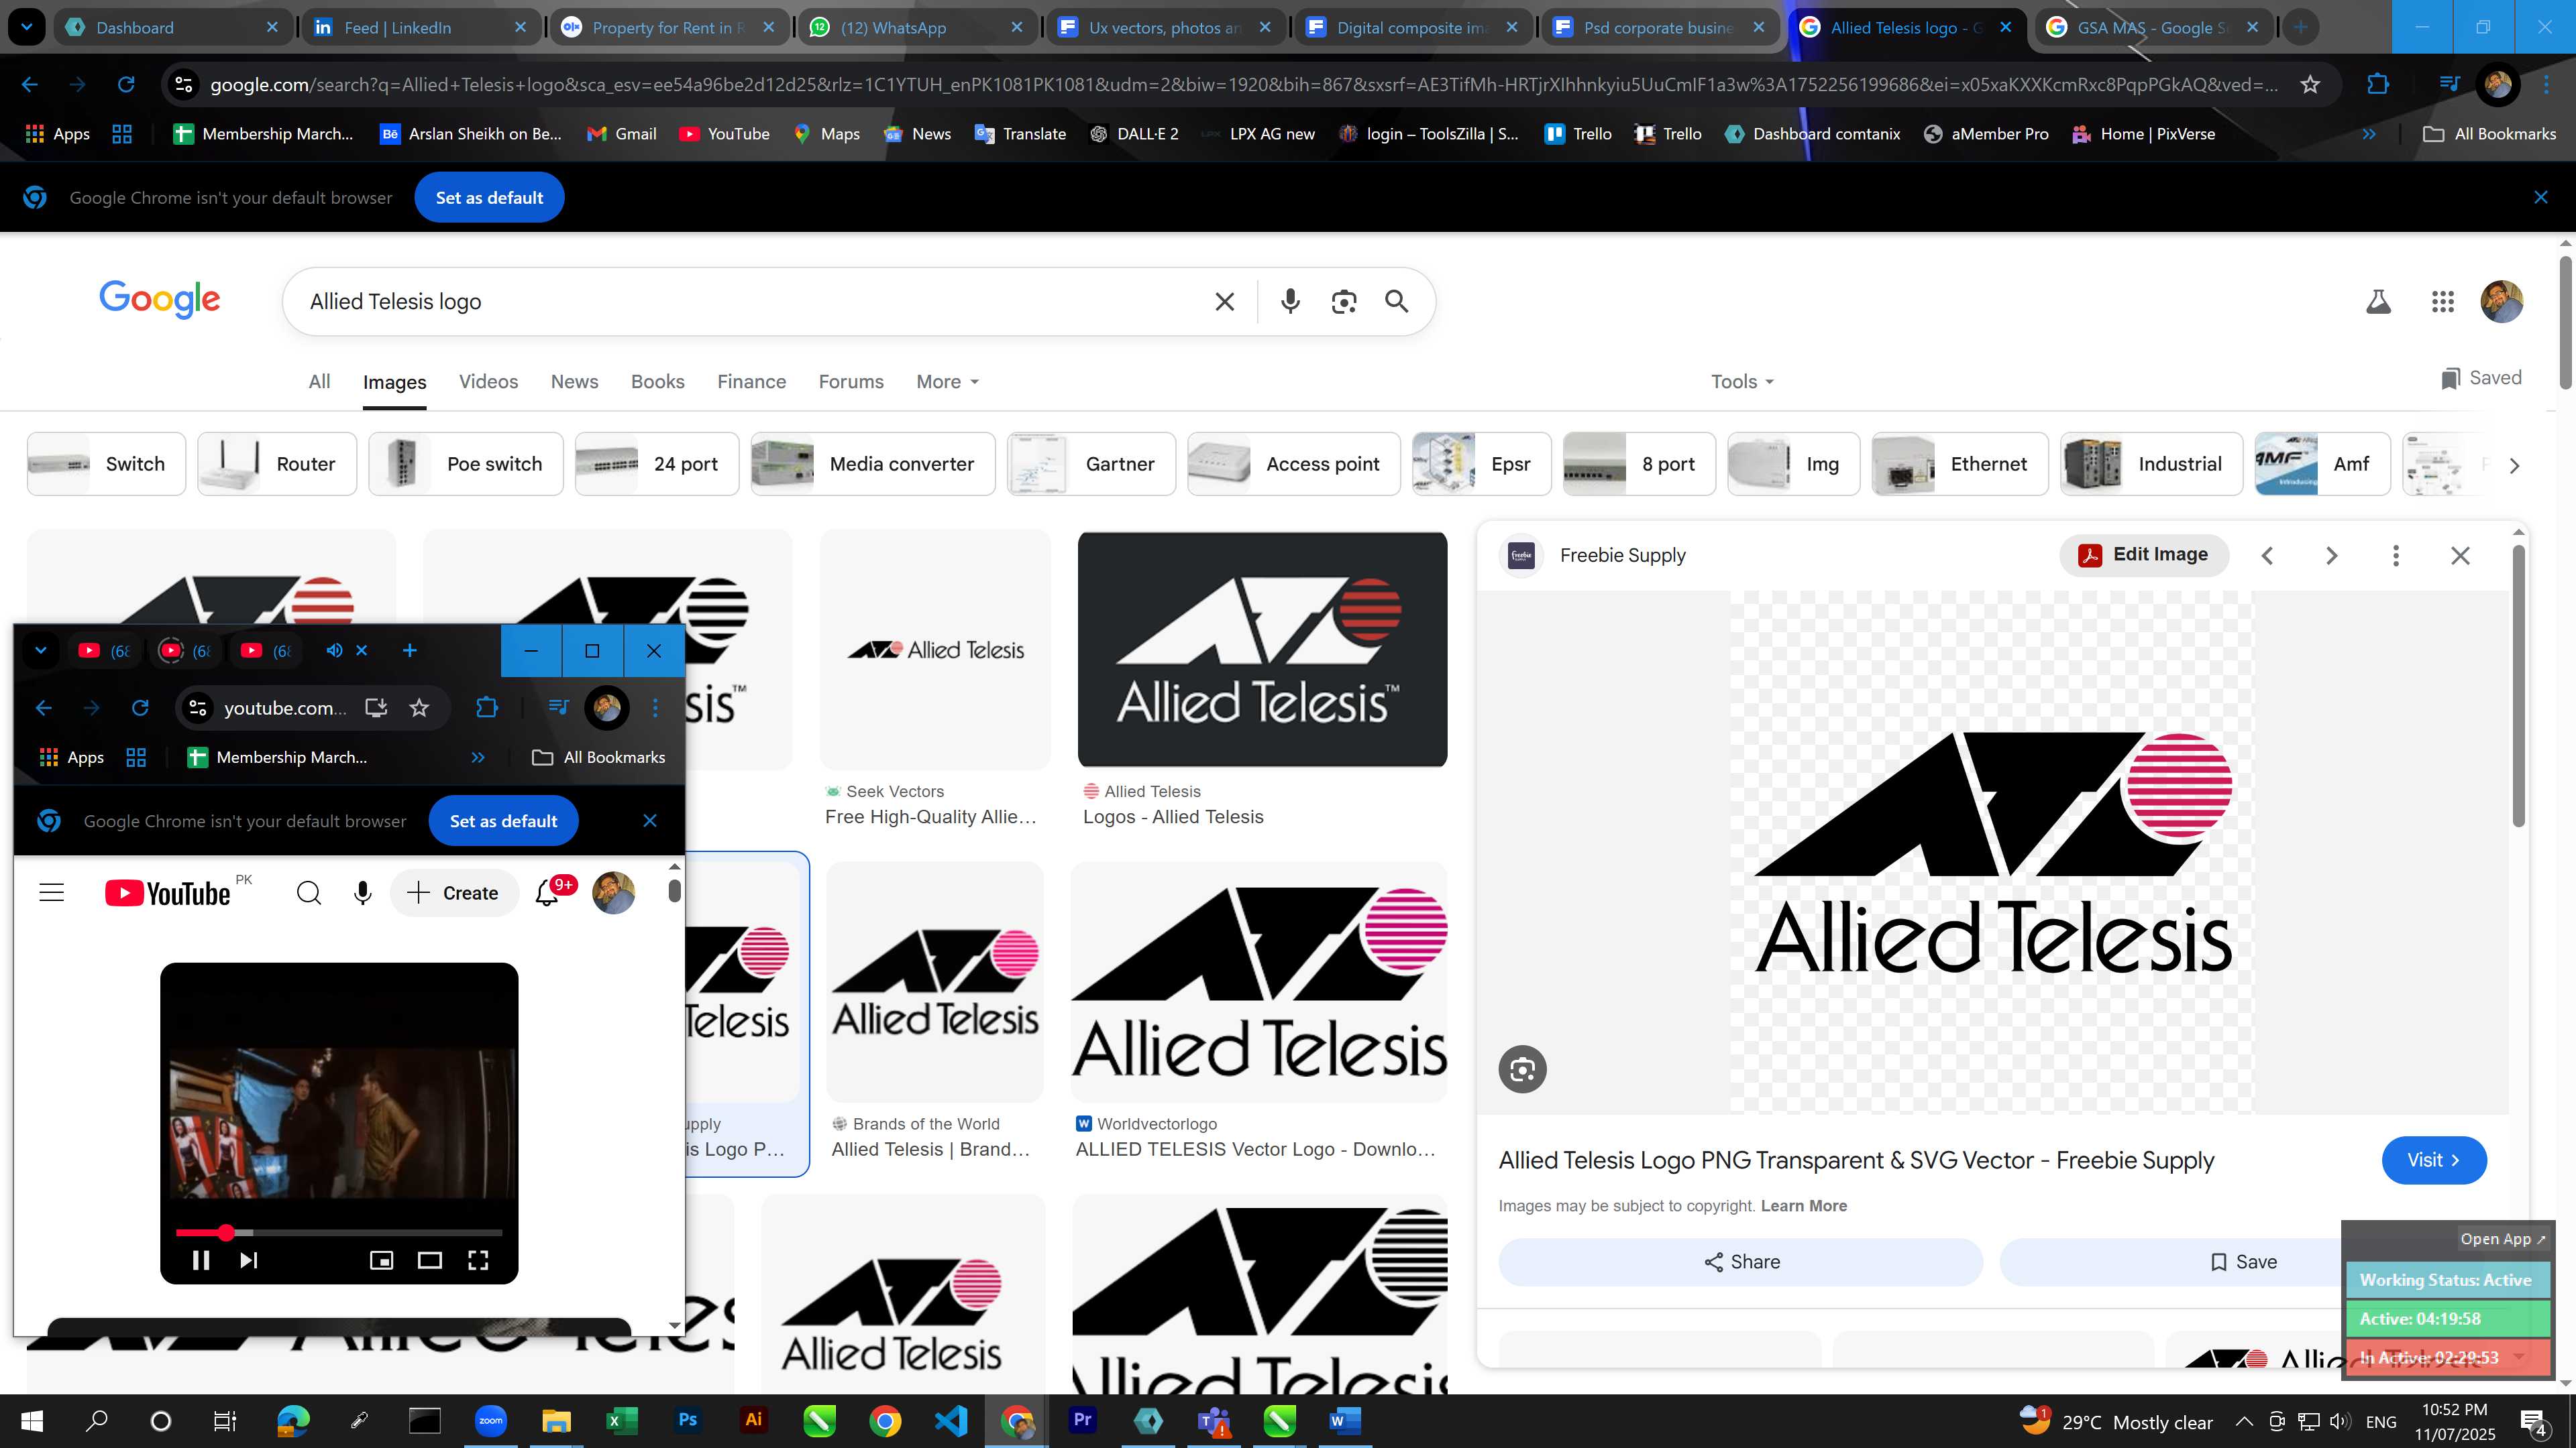Open tab search dropdown in main Chrome window

(27, 27)
